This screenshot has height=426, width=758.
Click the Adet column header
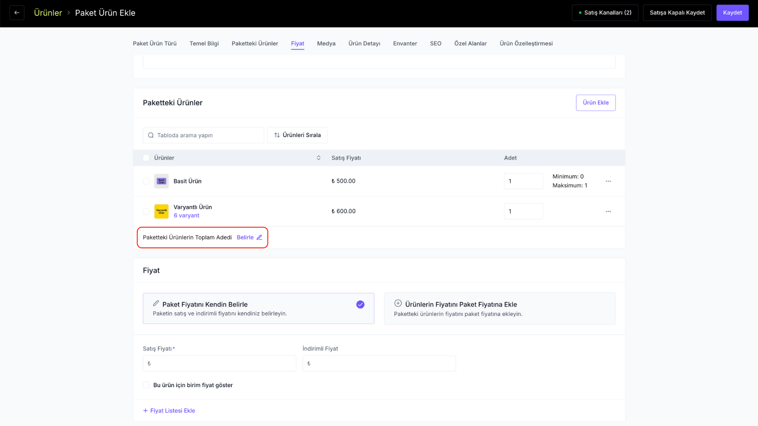click(510, 158)
